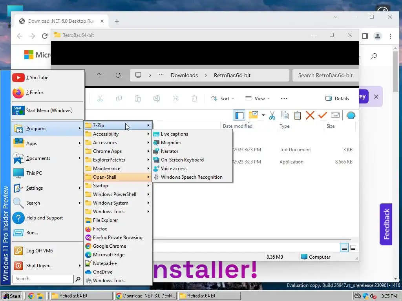Open the Documents submenu

48,158
